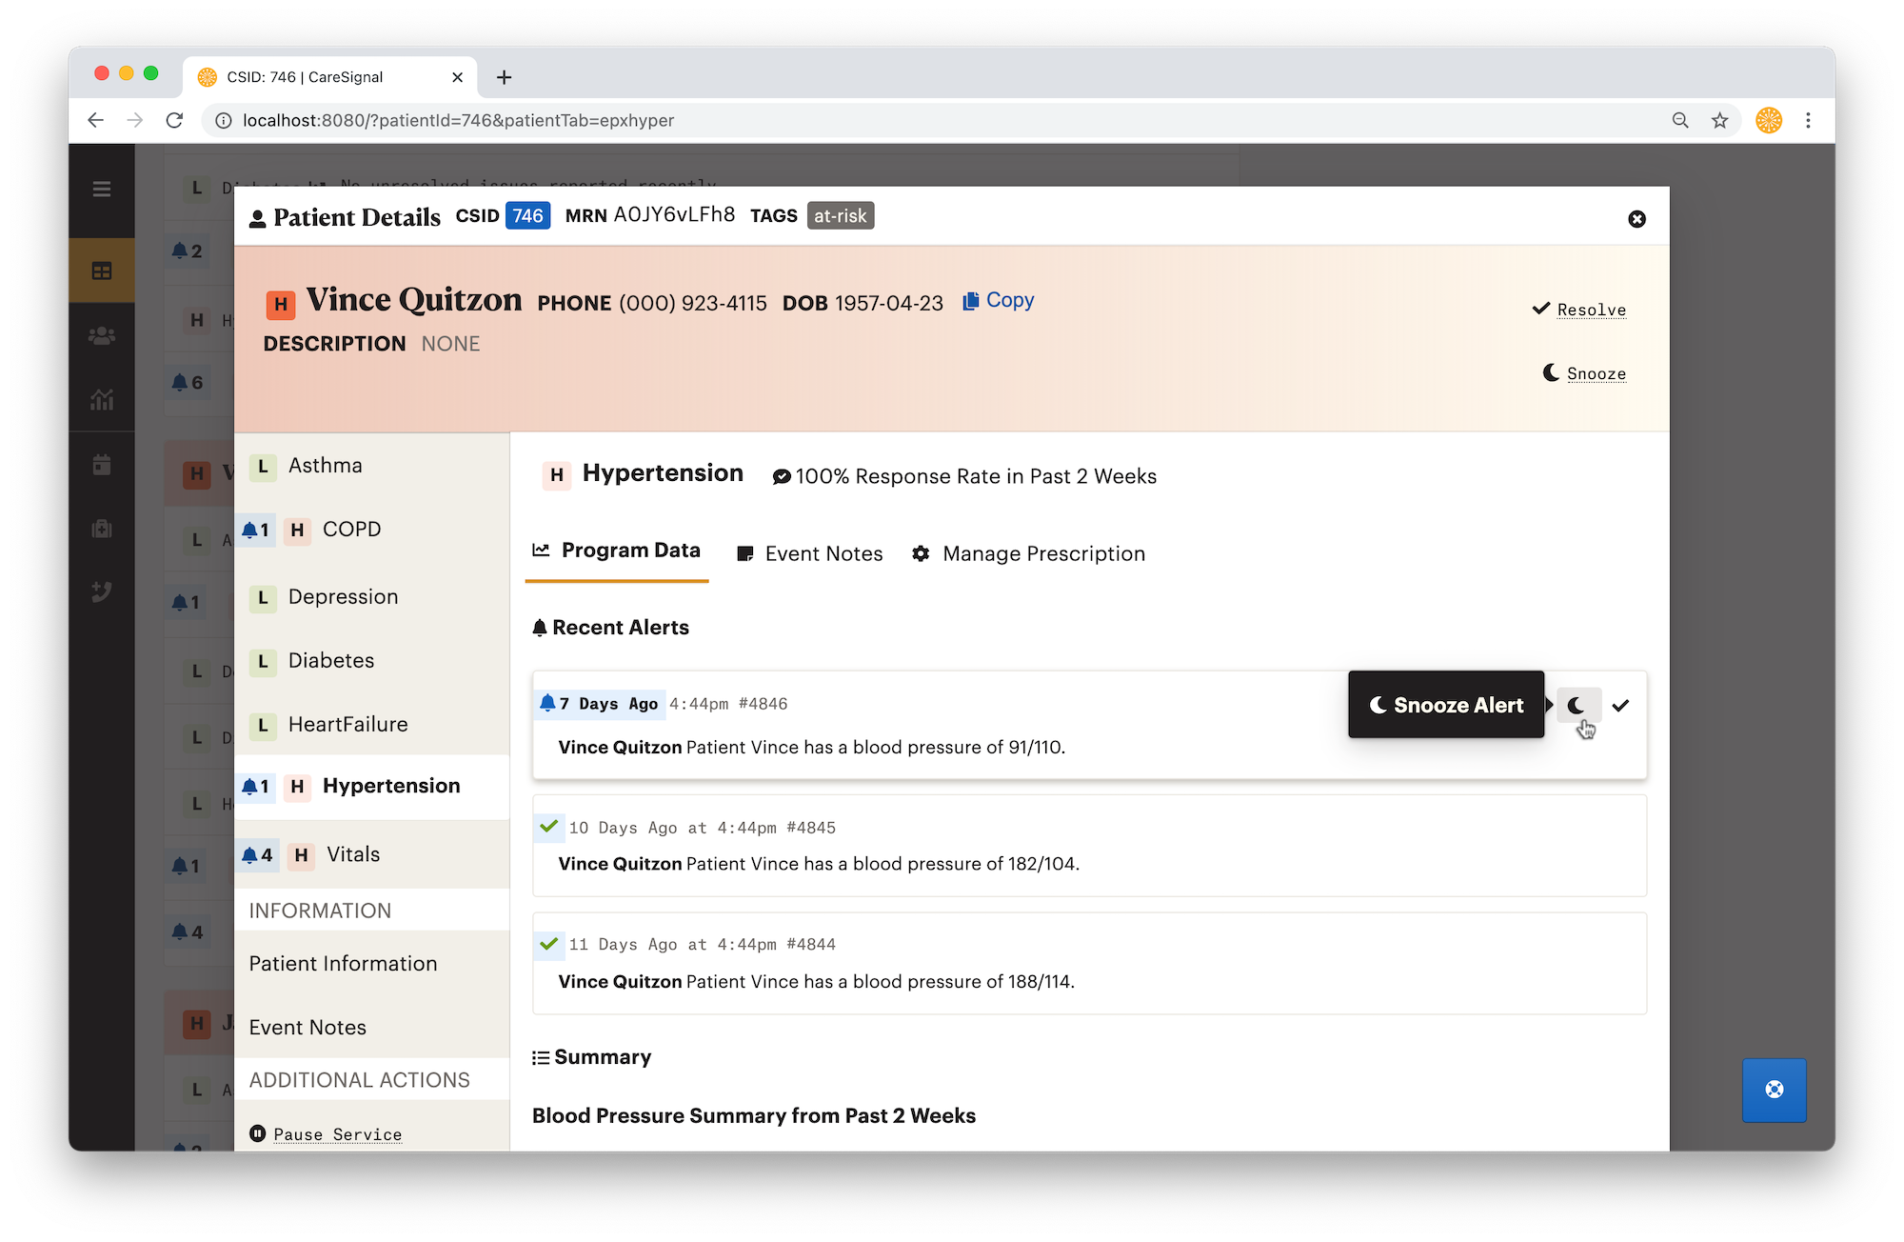Viewport: 1904px width, 1242px height.
Task: Select Vitals program in sidebar
Action: [x=372, y=855]
